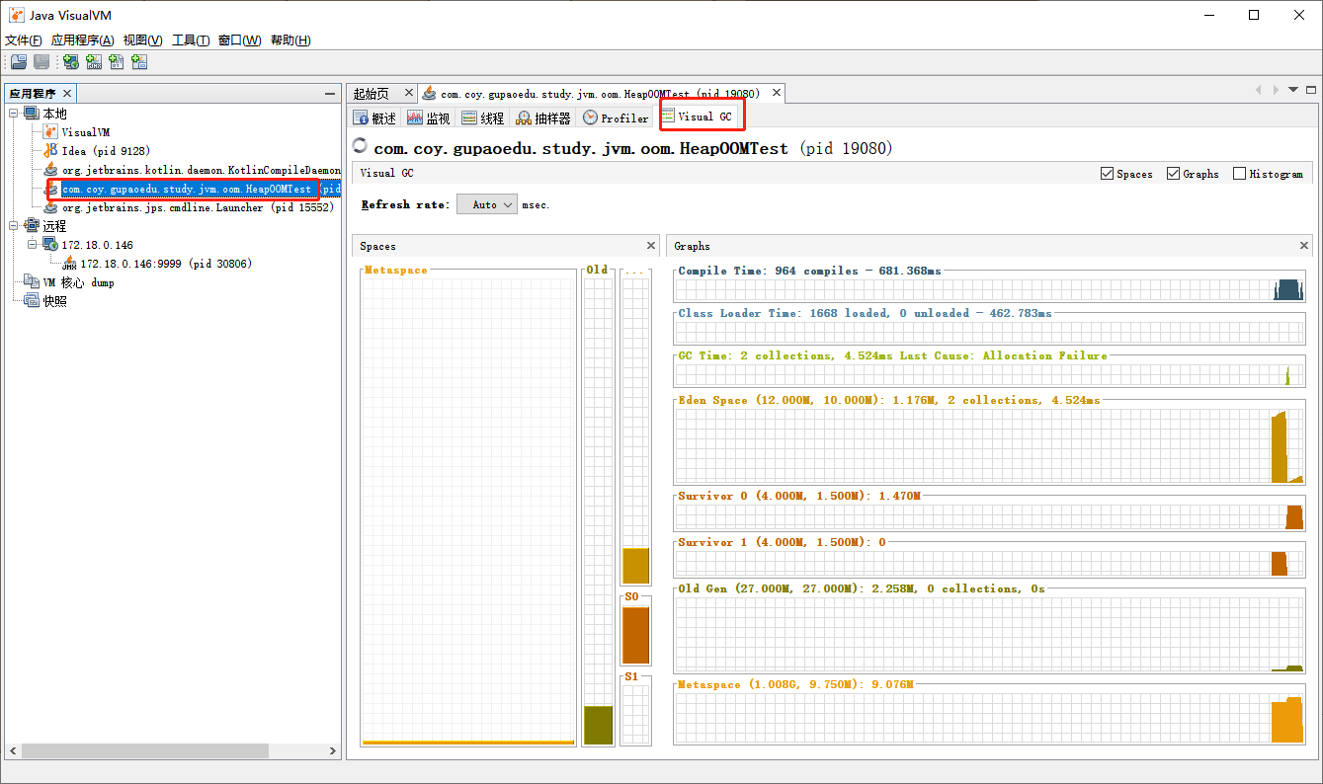Switch to the 概述 tab
The width and height of the screenshot is (1323, 784).
[x=375, y=118]
